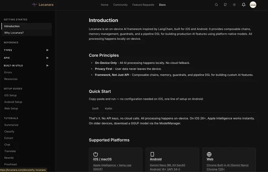Click the 'Gemini Nano (ML Kit GenAI)' text
Screen dimensions: 268x172
pos(167,165)
